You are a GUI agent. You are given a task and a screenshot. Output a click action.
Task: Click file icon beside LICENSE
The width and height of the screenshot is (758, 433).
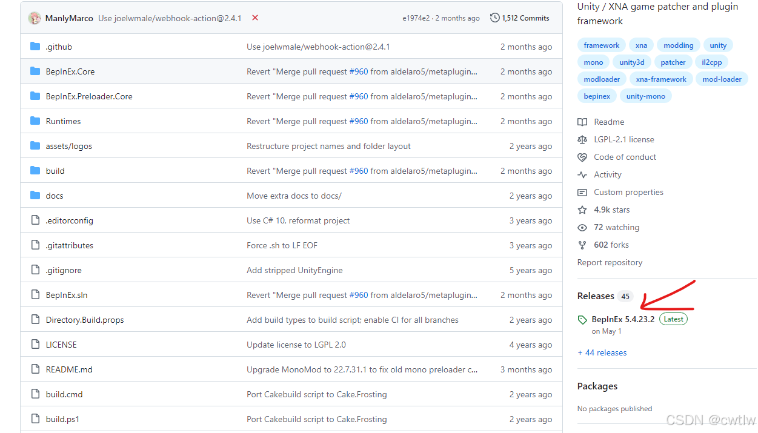coord(35,345)
